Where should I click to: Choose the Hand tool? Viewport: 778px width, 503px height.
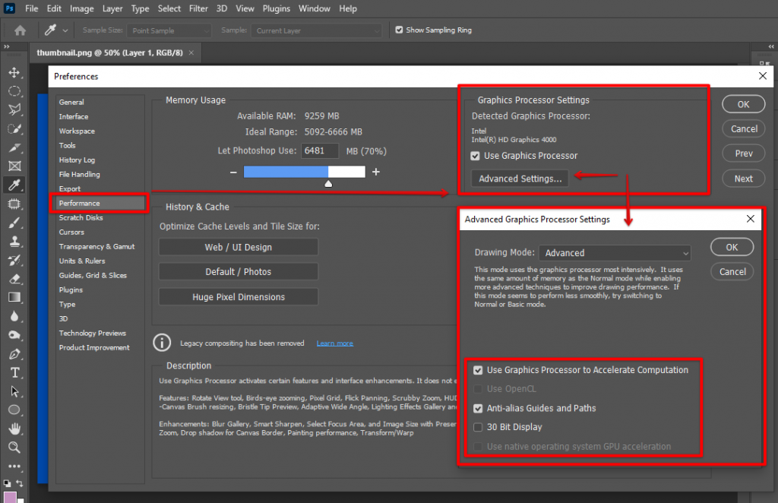(14, 429)
